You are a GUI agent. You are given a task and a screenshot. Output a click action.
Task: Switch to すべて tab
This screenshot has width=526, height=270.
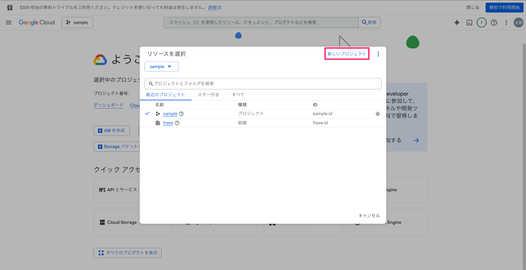pos(238,95)
